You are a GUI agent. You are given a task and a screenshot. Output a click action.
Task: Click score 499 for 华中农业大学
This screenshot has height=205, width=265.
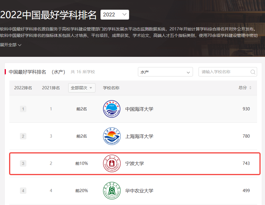(x=246, y=190)
